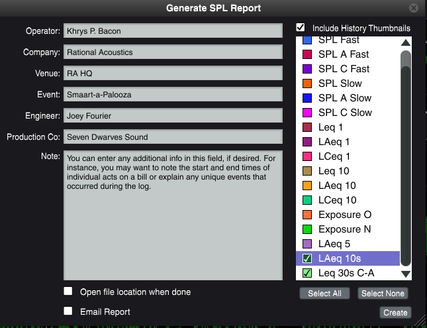Image resolution: width=427 pixels, height=328 pixels.
Task: Toggle the Exposure N checkbox swatch
Action: [x=307, y=229]
